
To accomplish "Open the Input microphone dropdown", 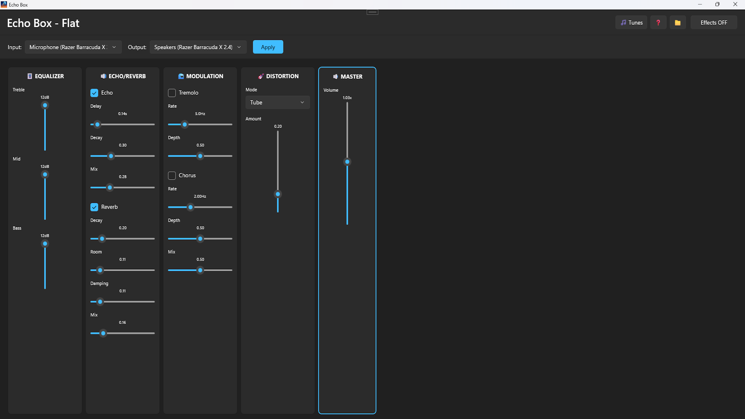I will pyautogui.click(x=73, y=47).
